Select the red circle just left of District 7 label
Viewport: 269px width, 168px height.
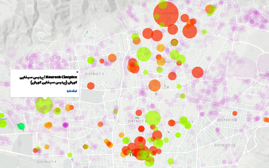pos(171,123)
